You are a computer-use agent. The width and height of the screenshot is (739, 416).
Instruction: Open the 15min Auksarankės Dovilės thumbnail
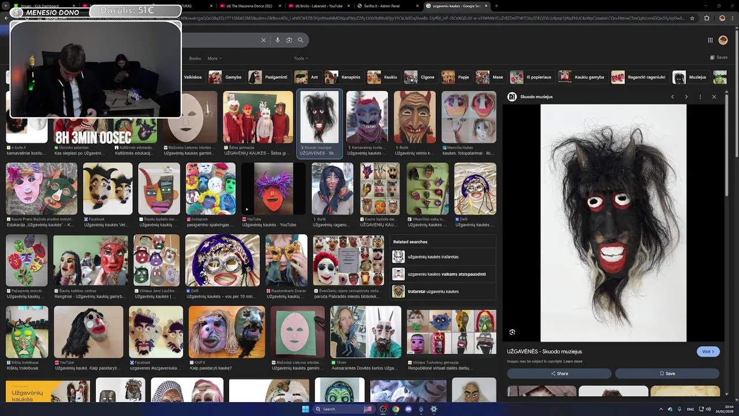click(365, 332)
